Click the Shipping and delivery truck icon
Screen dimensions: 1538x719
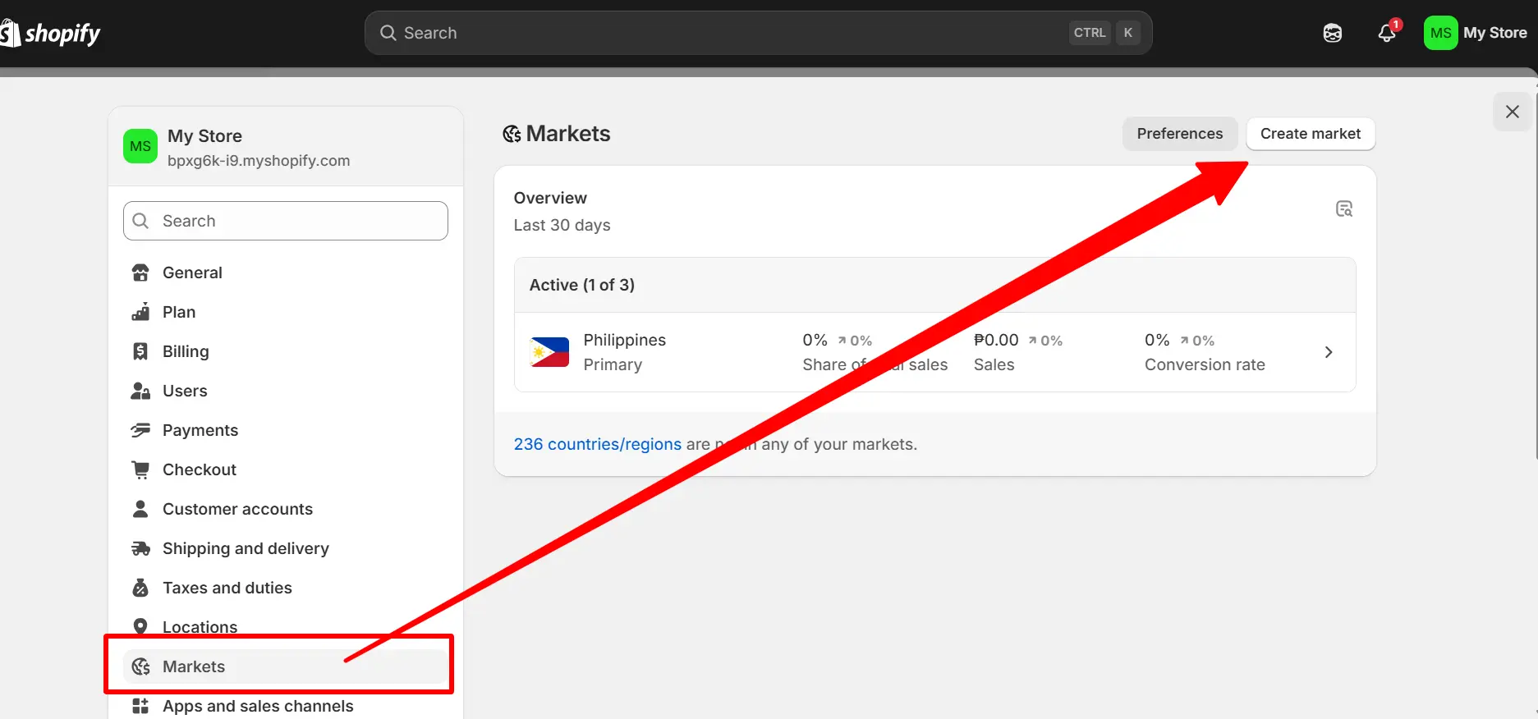pyautogui.click(x=140, y=548)
